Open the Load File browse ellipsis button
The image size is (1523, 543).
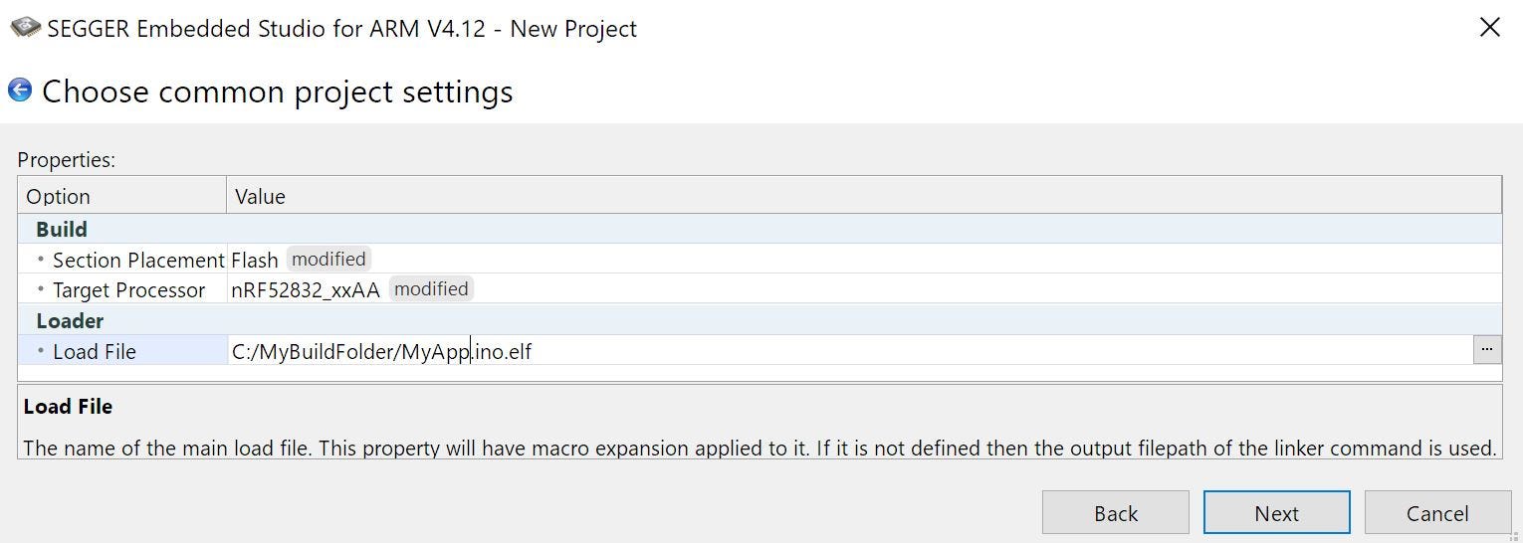1487,350
